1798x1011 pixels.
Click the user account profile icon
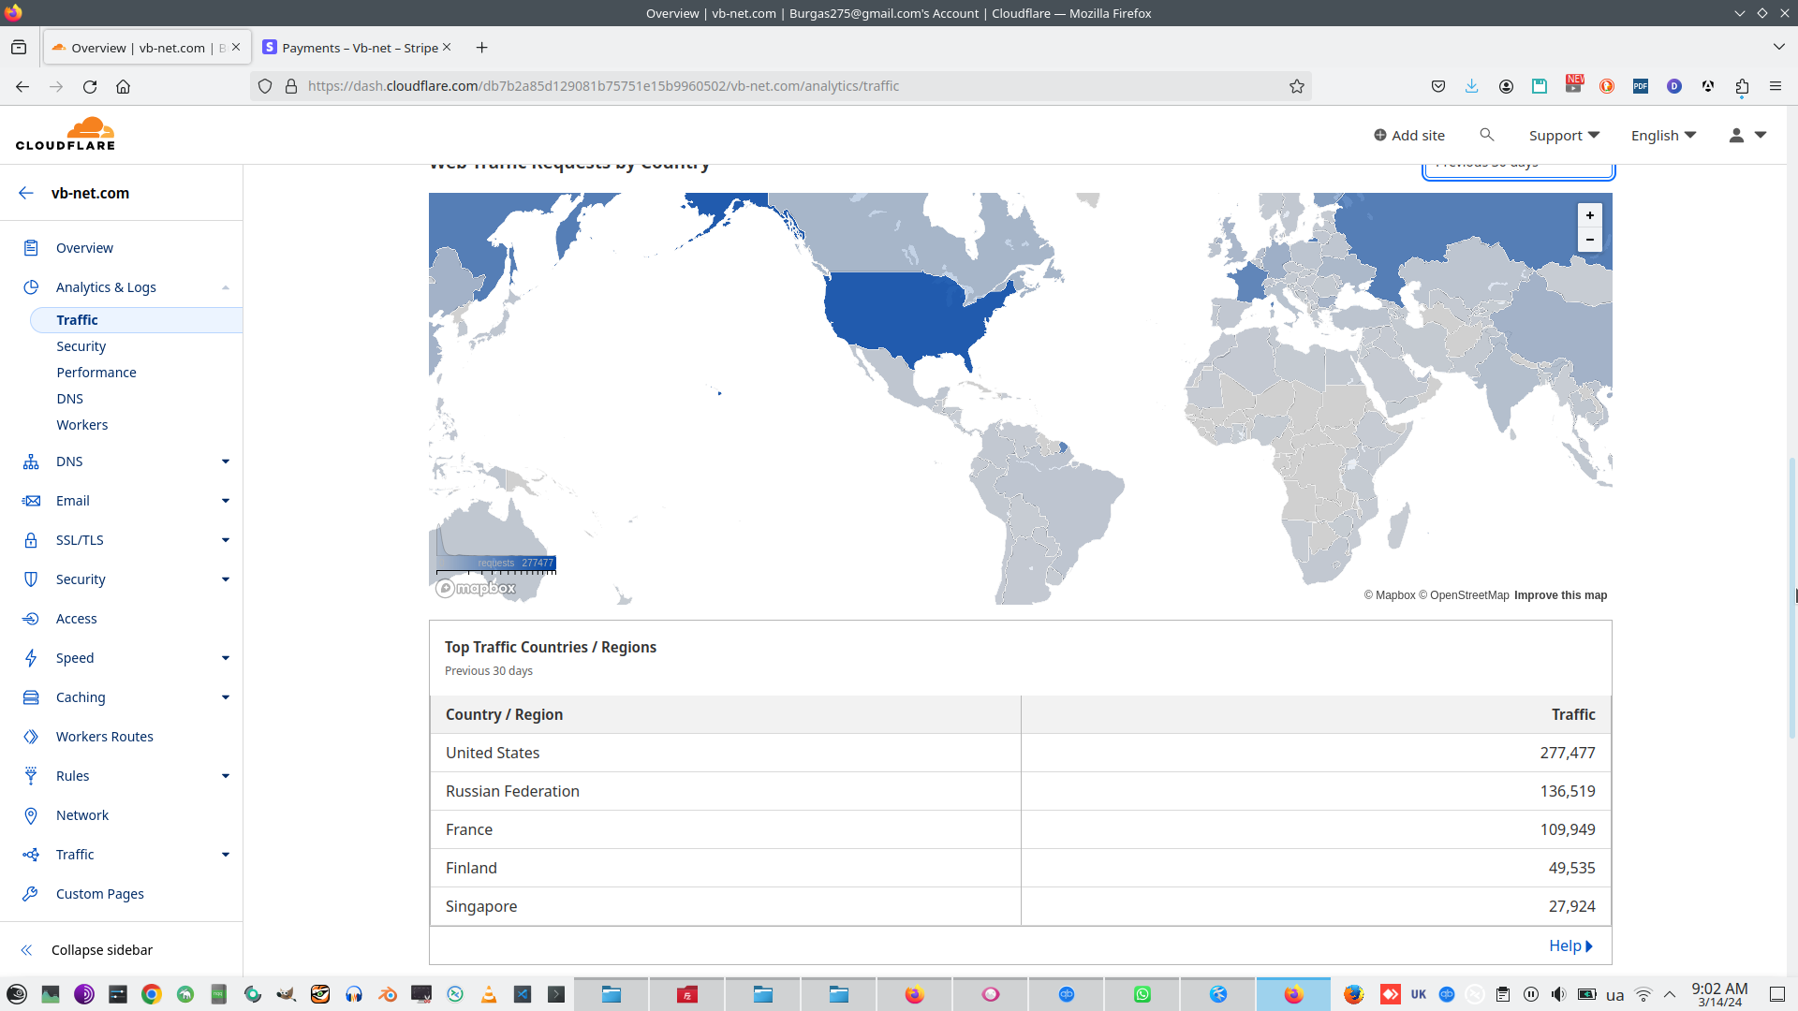[x=1736, y=135]
